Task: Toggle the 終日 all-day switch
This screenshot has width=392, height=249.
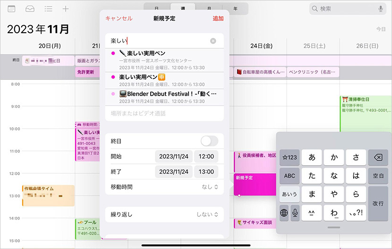Action: (x=210, y=141)
